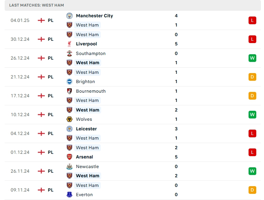Click the Arsenal club crest

(69, 157)
